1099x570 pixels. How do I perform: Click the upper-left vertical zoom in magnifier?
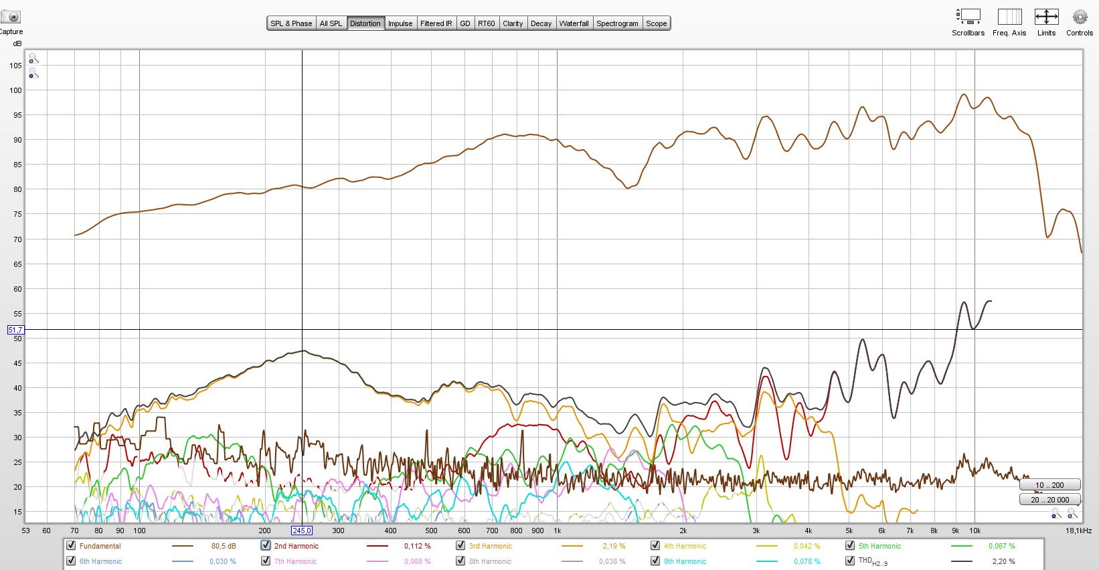click(x=33, y=59)
